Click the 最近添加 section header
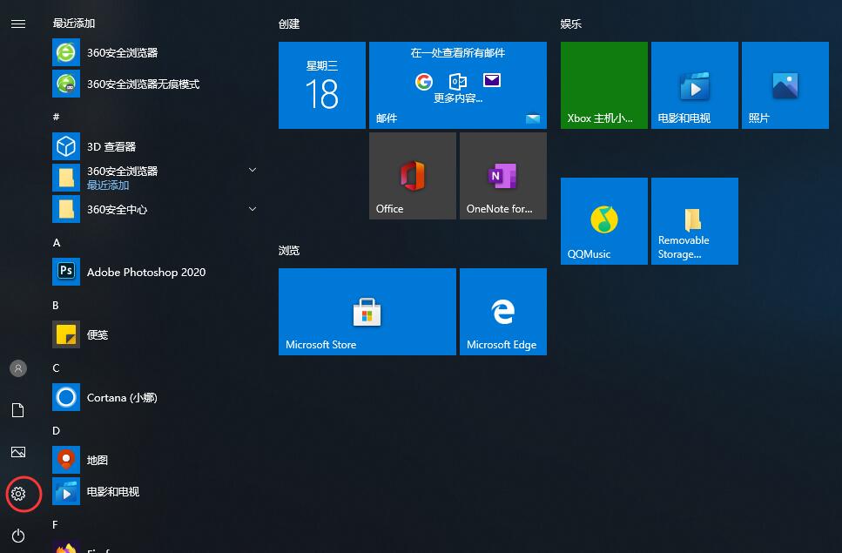This screenshot has height=553, width=842. pos(74,24)
